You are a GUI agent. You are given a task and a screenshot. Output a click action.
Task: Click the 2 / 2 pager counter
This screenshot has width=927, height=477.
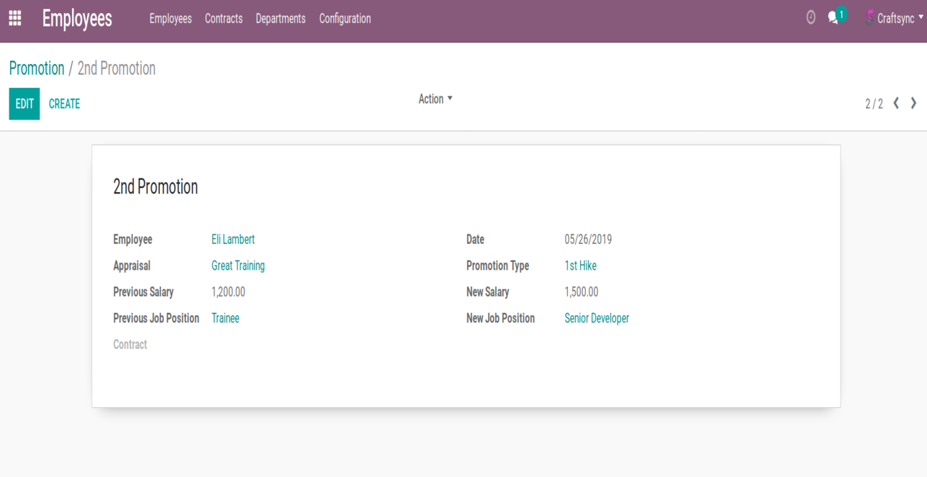[874, 104]
